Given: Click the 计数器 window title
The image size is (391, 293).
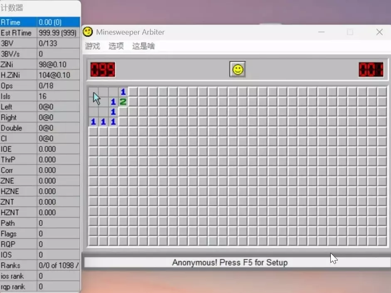Looking at the screenshot, I should 12,8.
